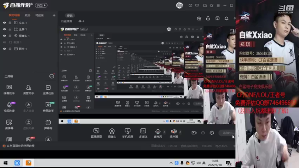
Task: Select the 图片 1 source row
Action: (x=29, y=49)
